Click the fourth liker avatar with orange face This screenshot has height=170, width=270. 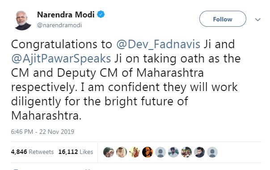[x=148, y=152]
